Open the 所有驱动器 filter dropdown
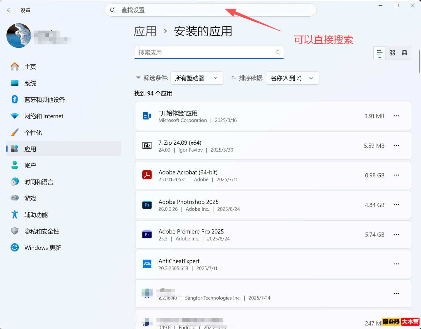The height and width of the screenshot is (329, 421). 197,78
